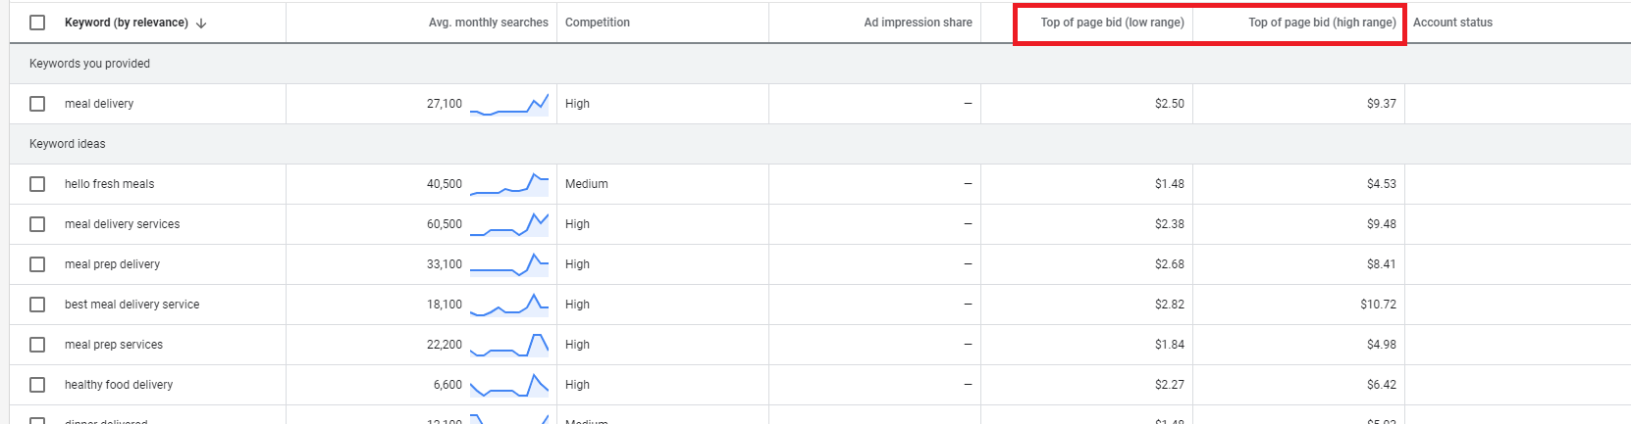Click the meal prep services trend sparkline
This screenshot has height=424, width=1631.
508,345
